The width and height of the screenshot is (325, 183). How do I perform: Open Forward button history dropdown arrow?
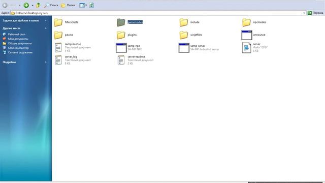[32, 5]
